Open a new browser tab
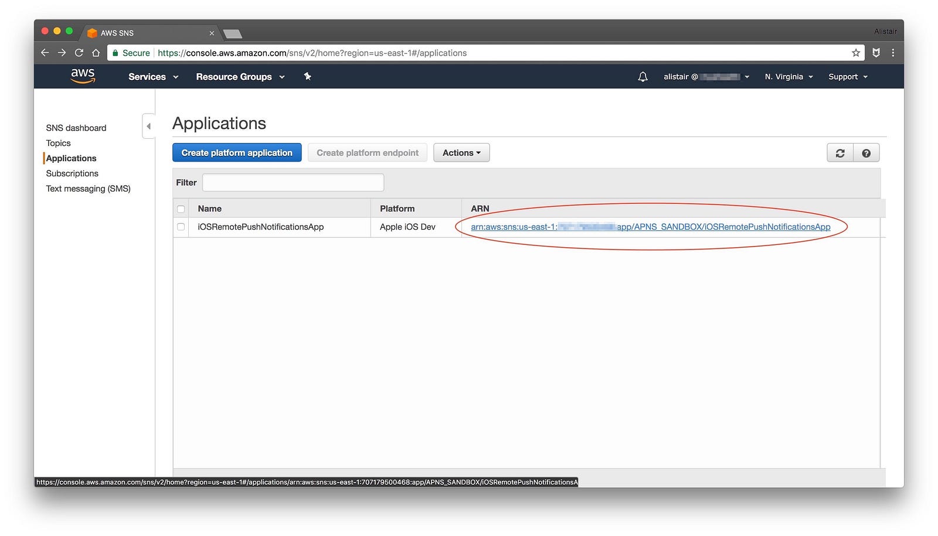Viewport: 938px width, 536px height. click(233, 34)
